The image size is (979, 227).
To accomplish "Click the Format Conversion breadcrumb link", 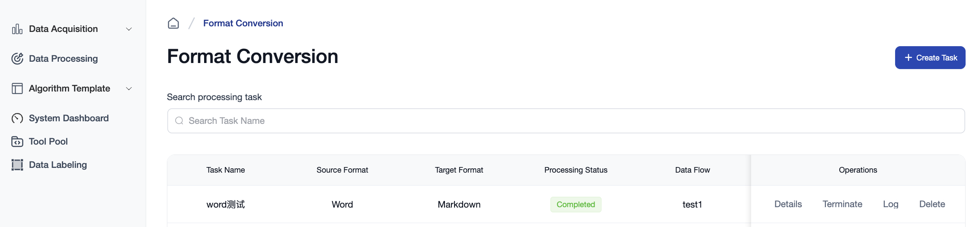I will point(243,23).
